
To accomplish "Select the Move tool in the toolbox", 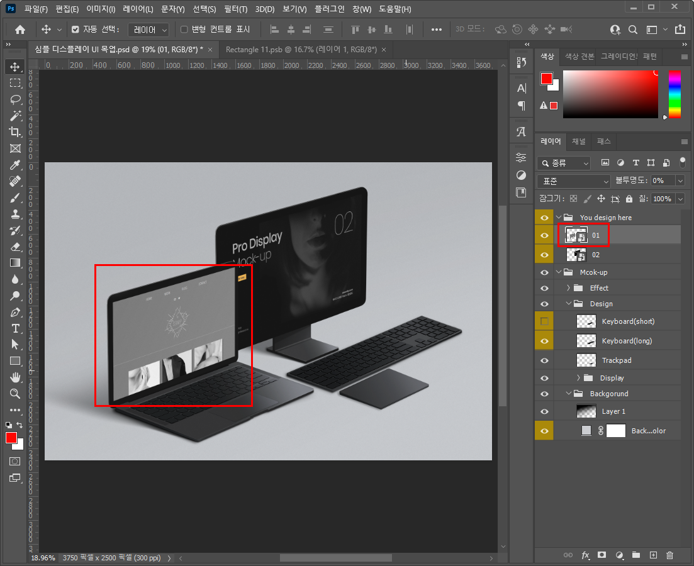I will (x=15, y=67).
